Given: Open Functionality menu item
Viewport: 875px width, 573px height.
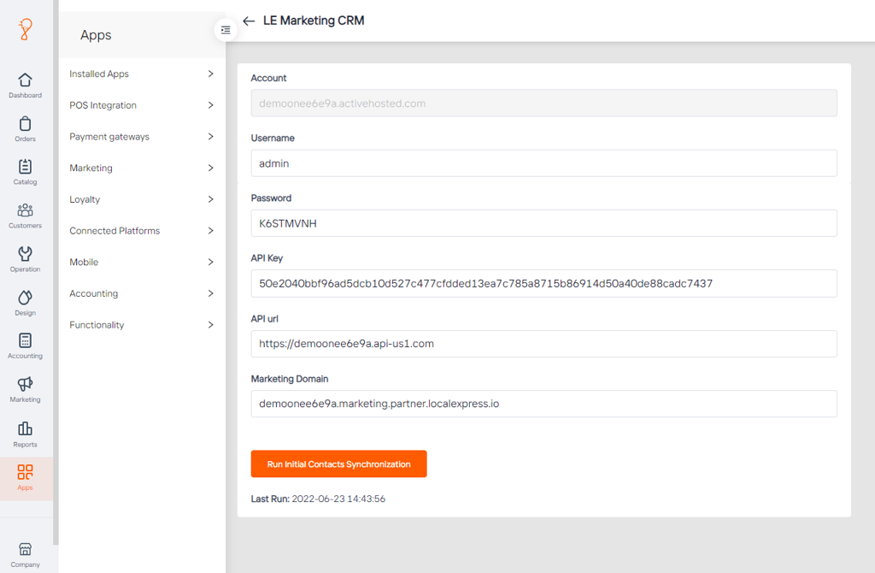Looking at the screenshot, I should (x=142, y=324).
